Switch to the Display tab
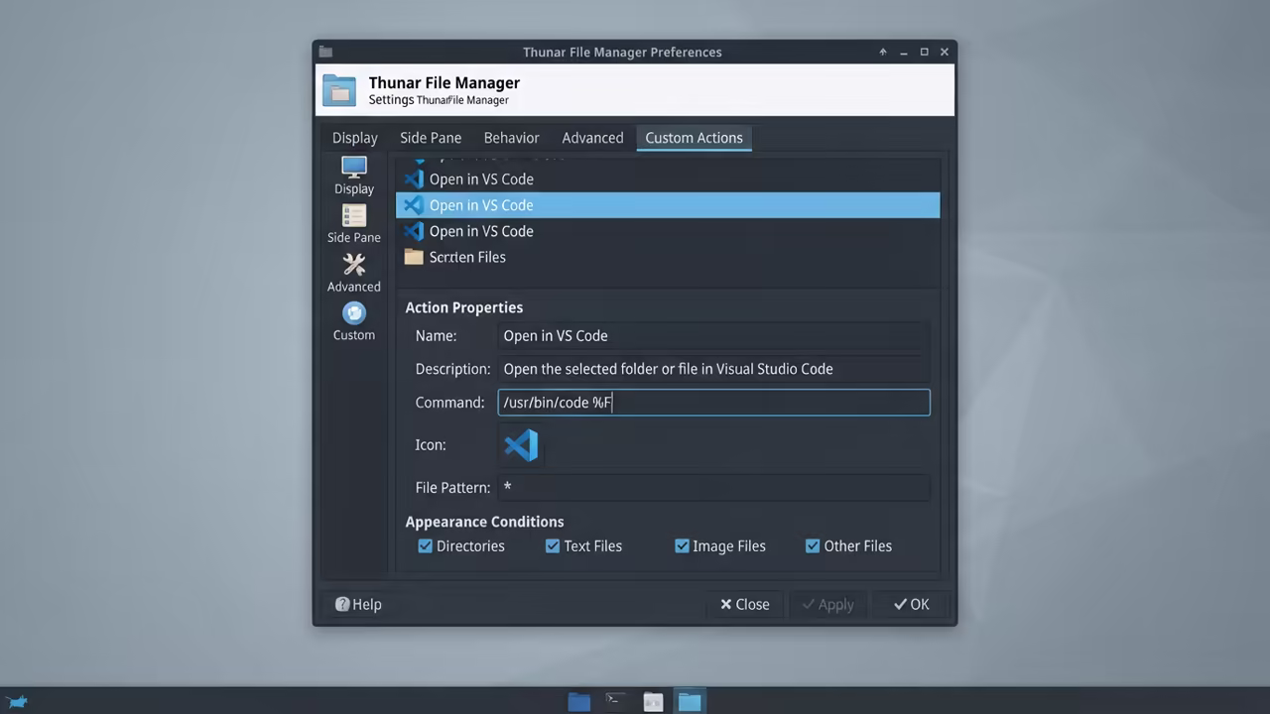Screen dimensions: 1270x714 point(355,138)
